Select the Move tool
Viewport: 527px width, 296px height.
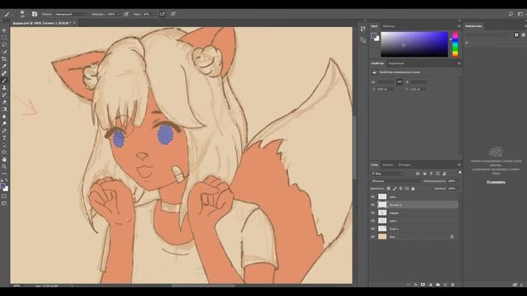tap(4, 30)
